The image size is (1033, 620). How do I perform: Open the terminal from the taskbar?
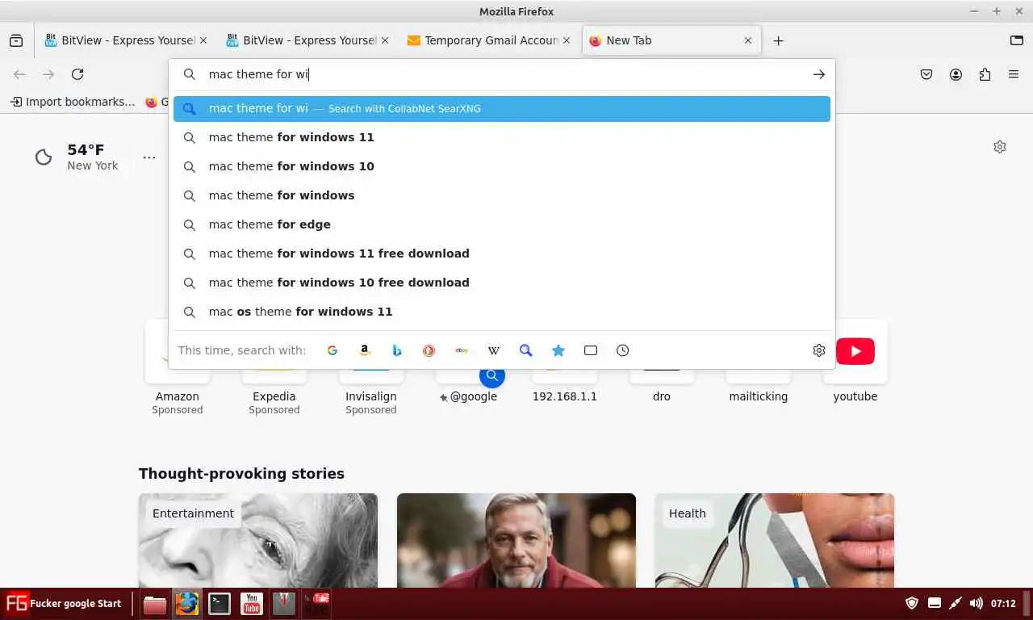pyautogui.click(x=220, y=603)
